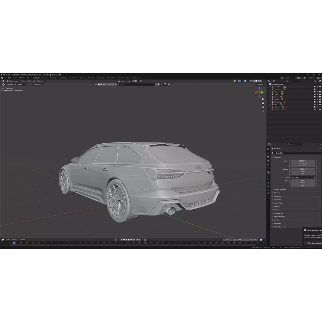The image size is (322, 322).
Task: Expand the Cutters collection
Action: [x=270, y=107]
